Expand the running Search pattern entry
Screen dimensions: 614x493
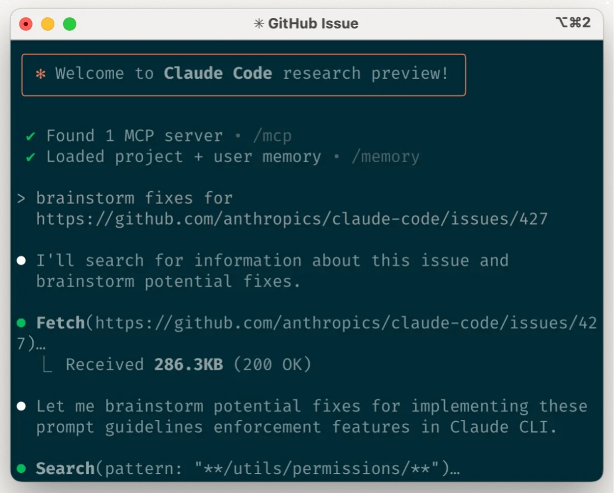[235, 468]
